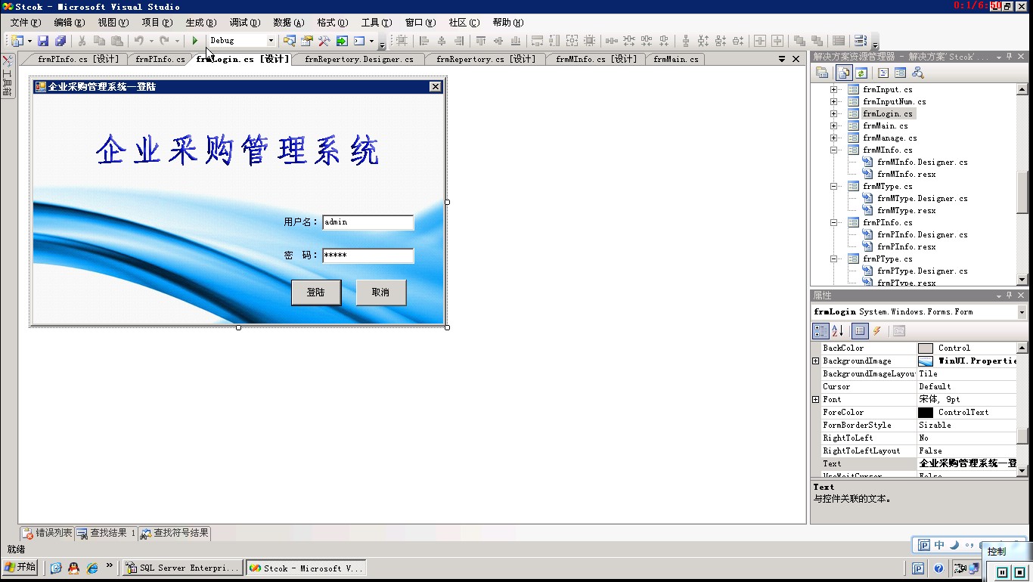Collapse the frmMInfo.cs tree node
The image size is (1033, 582).
tap(834, 150)
